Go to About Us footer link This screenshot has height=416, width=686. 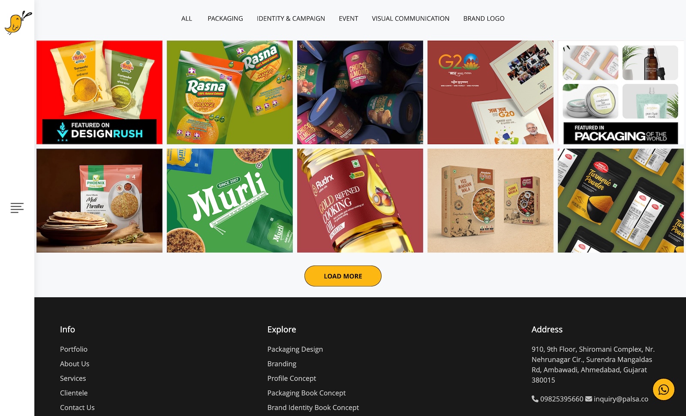(x=75, y=364)
